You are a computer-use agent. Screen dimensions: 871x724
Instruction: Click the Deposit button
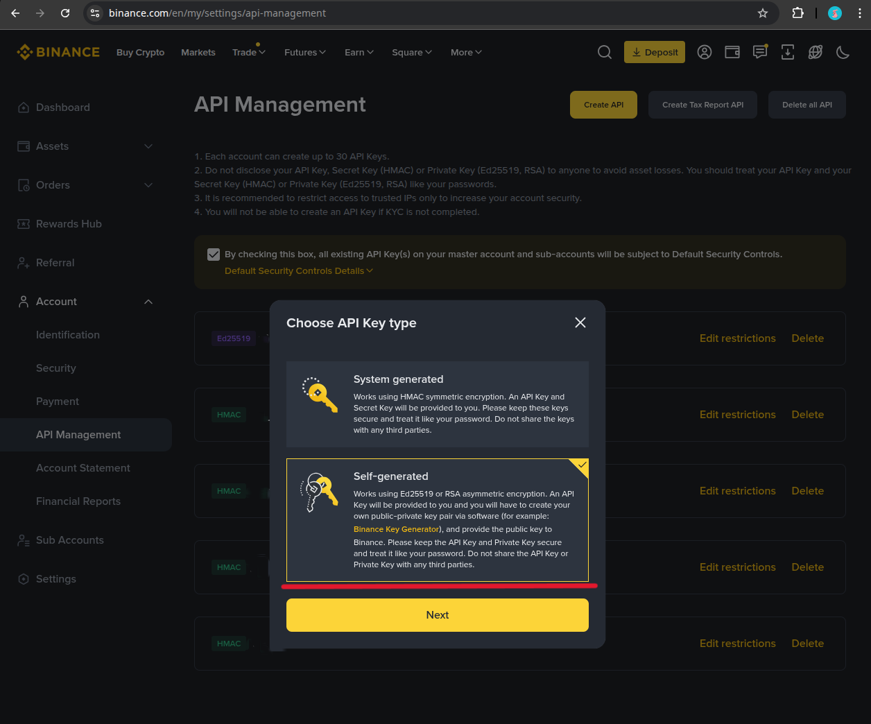tap(655, 52)
